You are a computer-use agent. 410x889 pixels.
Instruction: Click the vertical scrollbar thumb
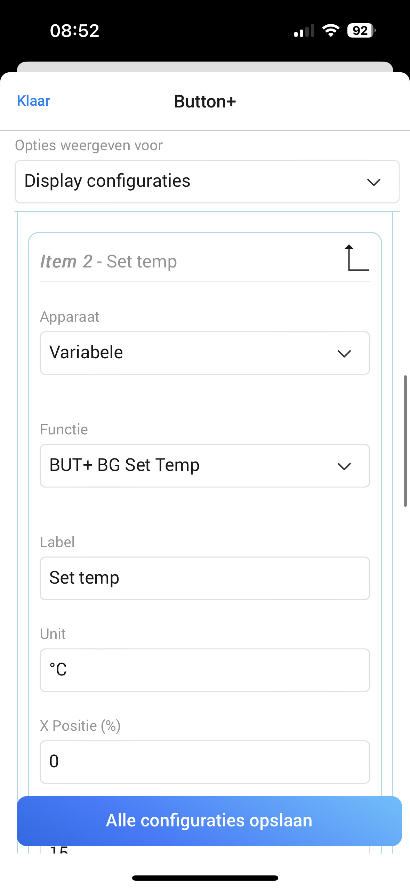click(405, 441)
